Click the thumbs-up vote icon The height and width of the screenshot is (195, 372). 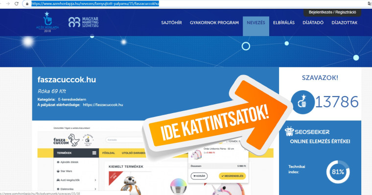(x=302, y=102)
